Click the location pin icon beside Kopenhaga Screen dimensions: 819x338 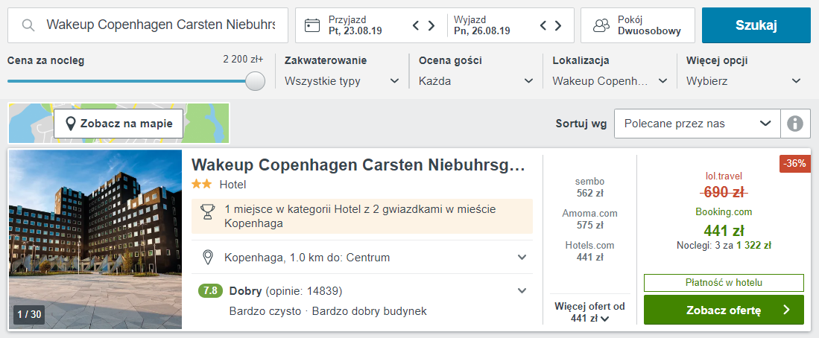[208, 257]
